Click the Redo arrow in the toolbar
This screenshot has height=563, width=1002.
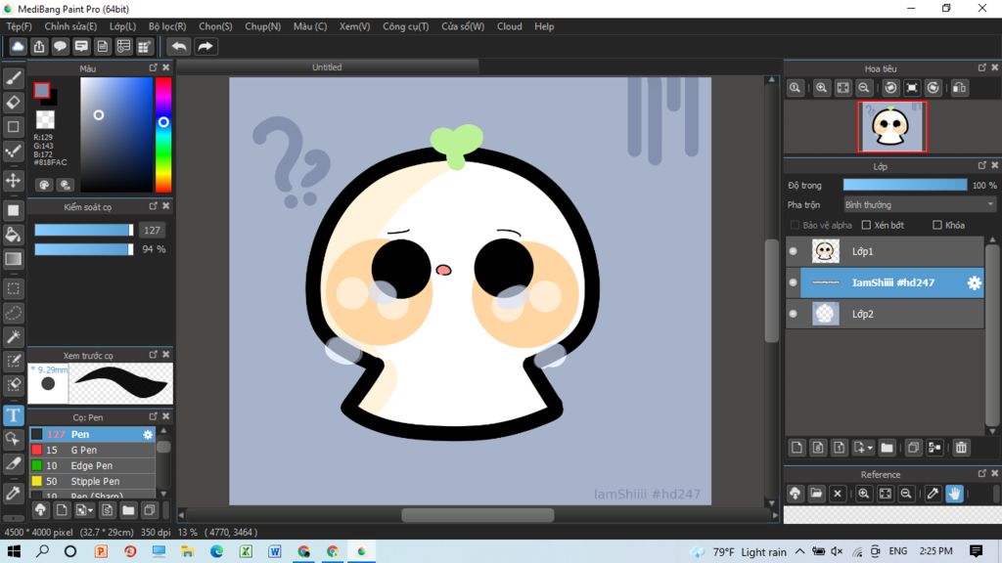pos(205,46)
